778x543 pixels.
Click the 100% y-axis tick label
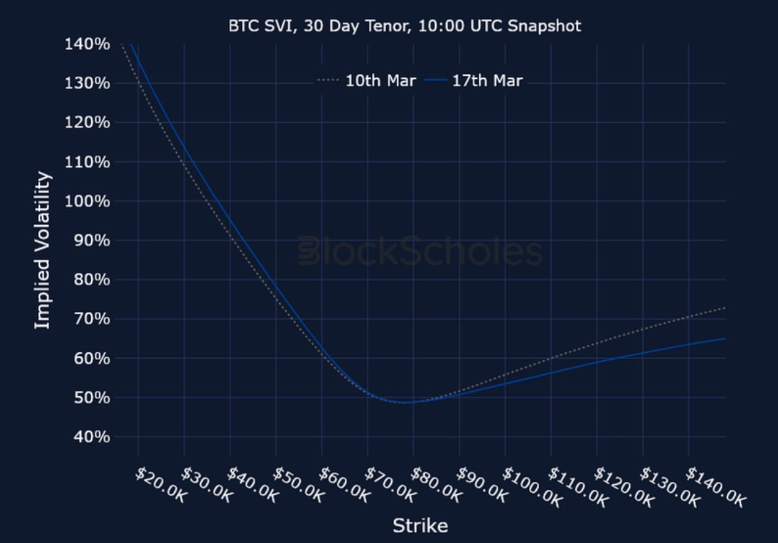tap(88, 201)
